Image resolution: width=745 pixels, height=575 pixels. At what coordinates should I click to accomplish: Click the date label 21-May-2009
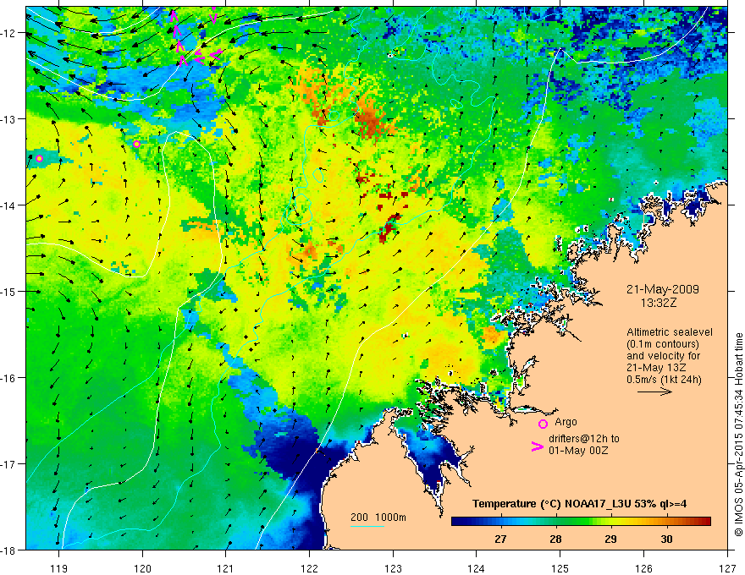(x=663, y=289)
